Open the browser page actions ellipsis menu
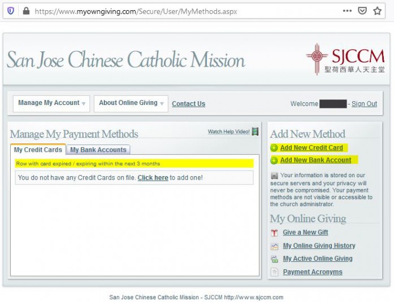 tap(347, 11)
